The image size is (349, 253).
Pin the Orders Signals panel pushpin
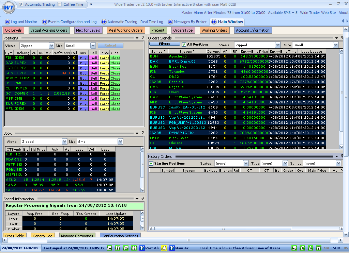pyautogui.click(x=342, y=38)
